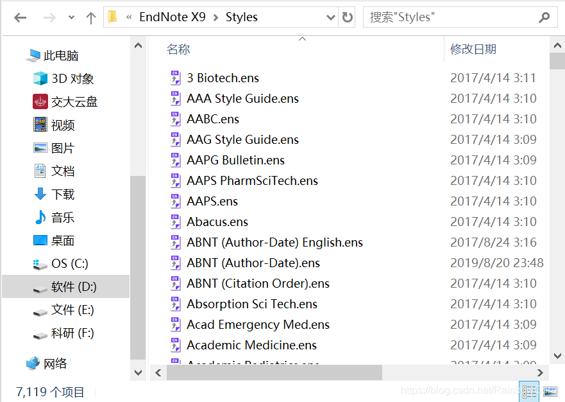Click the 7,119 个项目 status text
Screen dimensions: 565x402
tap(50, 392)
